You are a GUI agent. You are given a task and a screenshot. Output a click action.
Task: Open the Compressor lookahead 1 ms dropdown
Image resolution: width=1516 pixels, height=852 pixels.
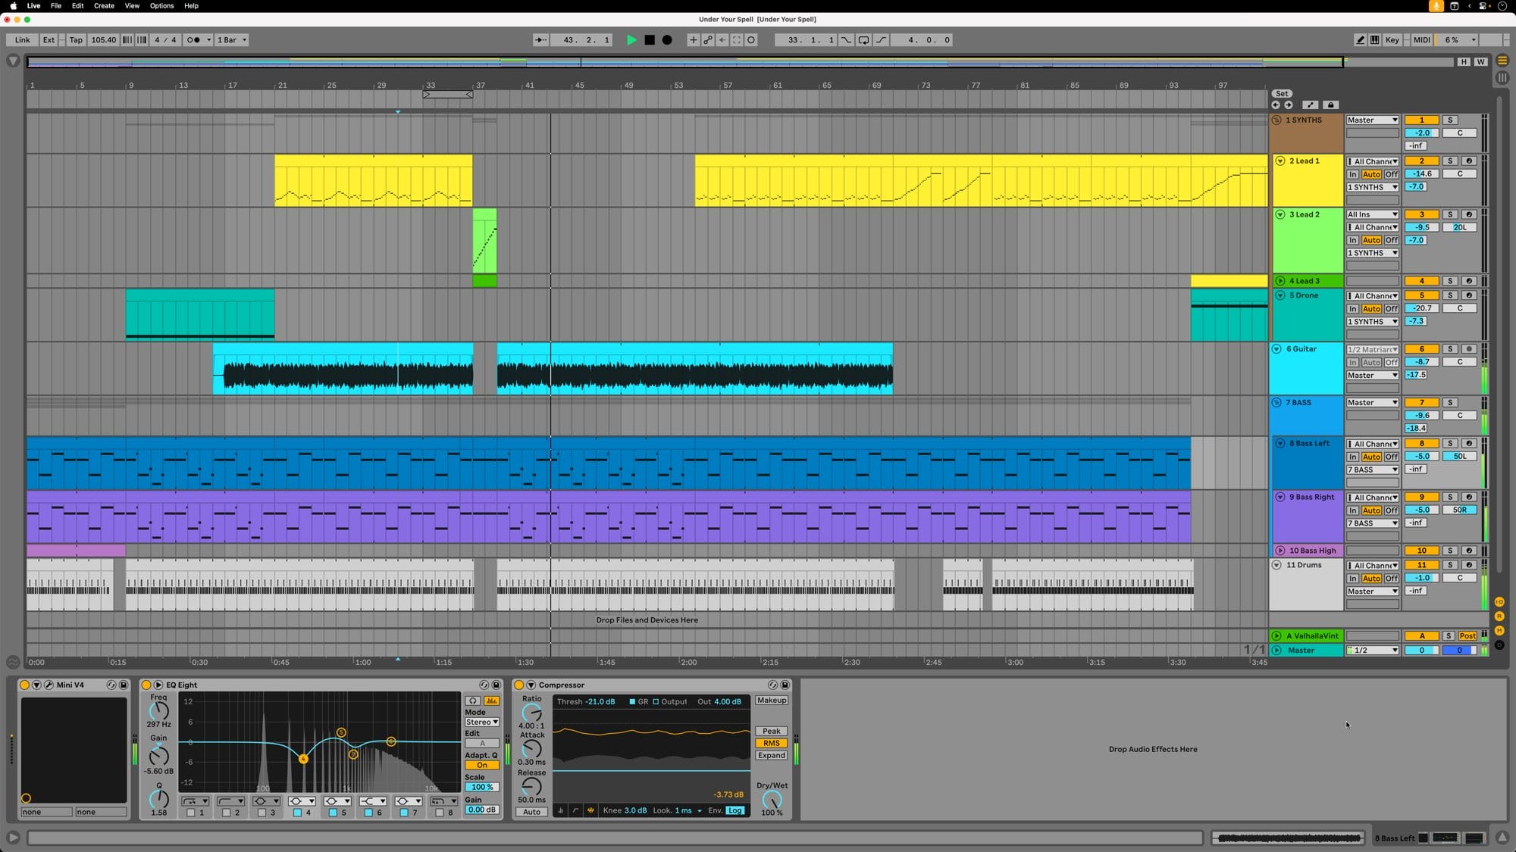[688, 811]
